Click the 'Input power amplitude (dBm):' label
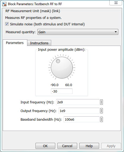Viewport: 124px width, 152px height. (x=61, y=50)
